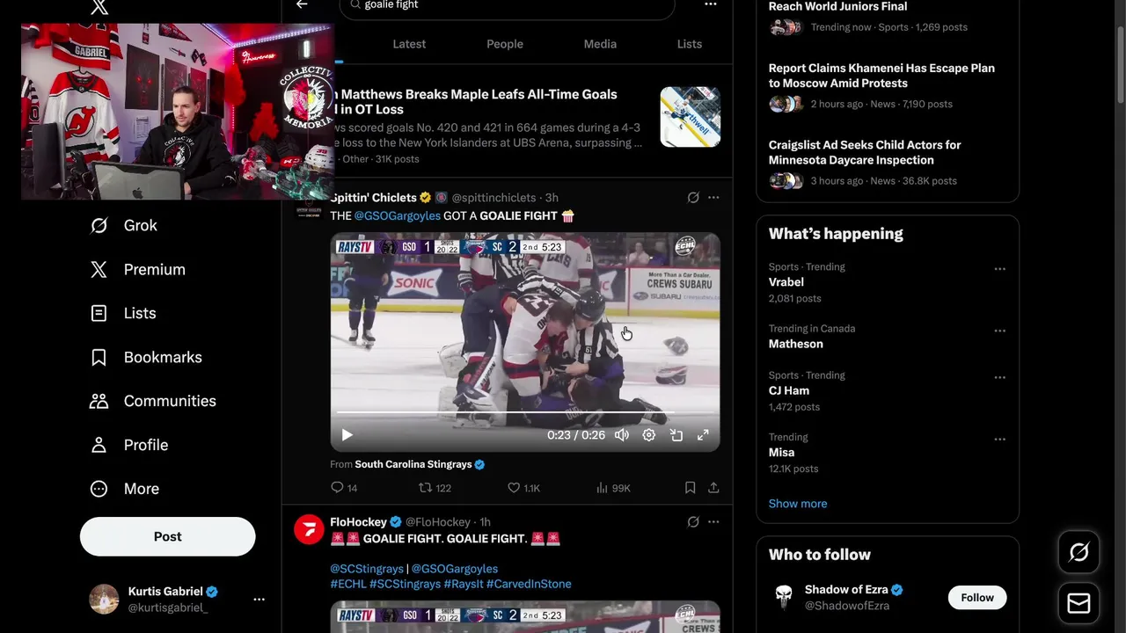View analytics of 99K views post
The width and height of the screenshot is (1126, 633).
[613, 488]
